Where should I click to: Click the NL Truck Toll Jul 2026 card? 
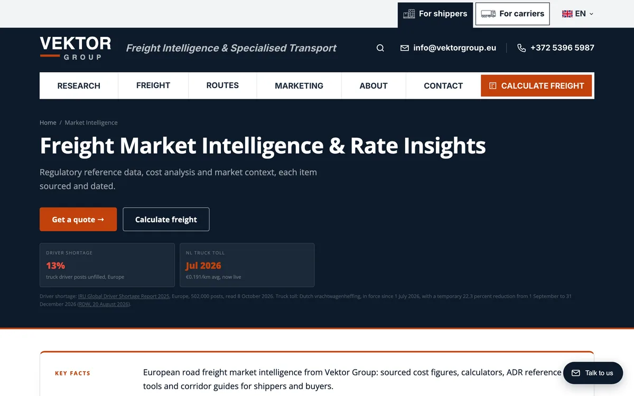[x=247, y=265]
